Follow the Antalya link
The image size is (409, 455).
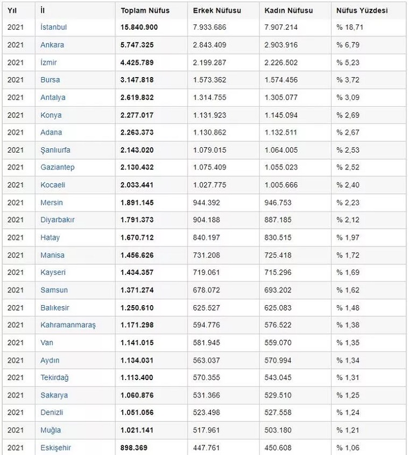(x=53, y=98)
